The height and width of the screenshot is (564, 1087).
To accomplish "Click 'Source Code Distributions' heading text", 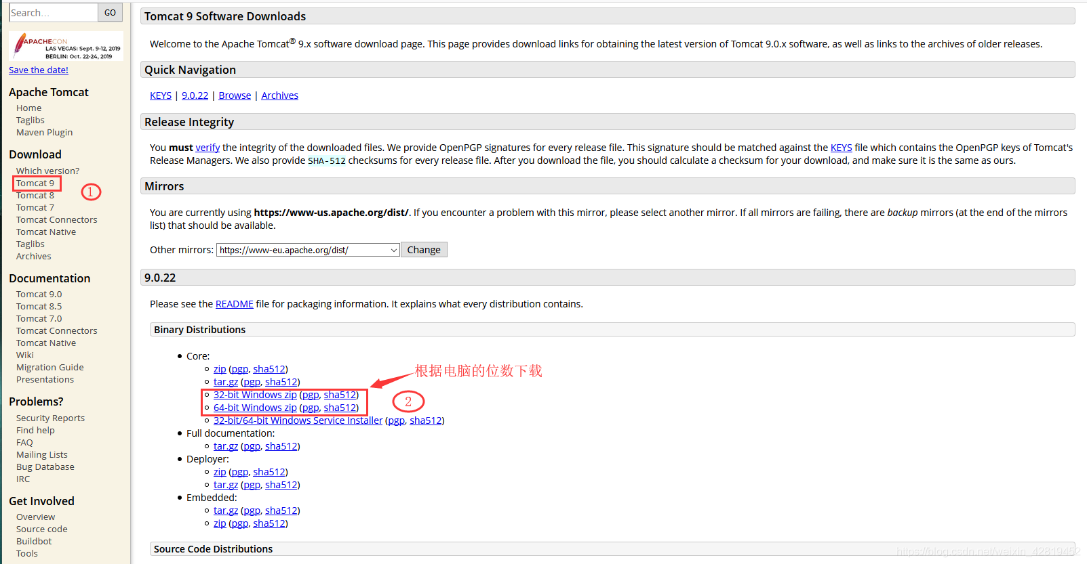I will click(x=214, y=549).
